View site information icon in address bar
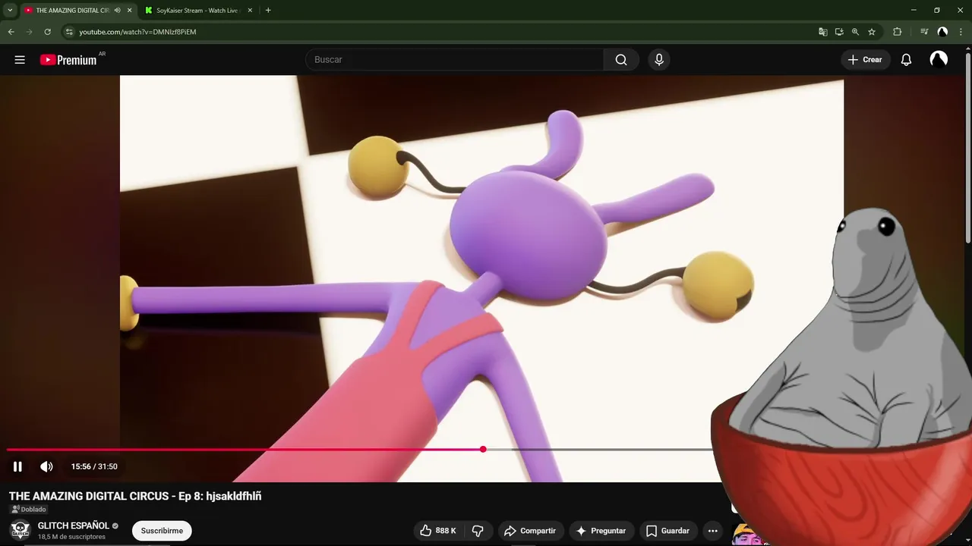972x546 pixels. [x=69, y=32]
